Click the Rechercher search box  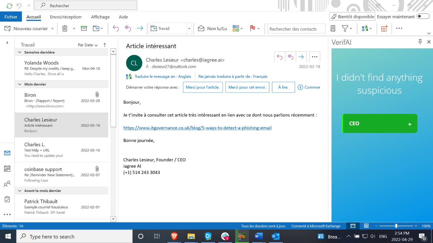[x=86, y=5]
